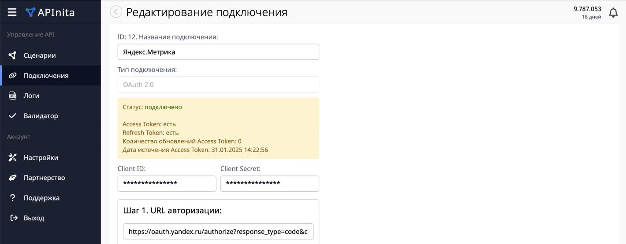Focus the Яндекс.Метрика connection name field
Viewport: 626px width, 244px height.
(218, 52)
